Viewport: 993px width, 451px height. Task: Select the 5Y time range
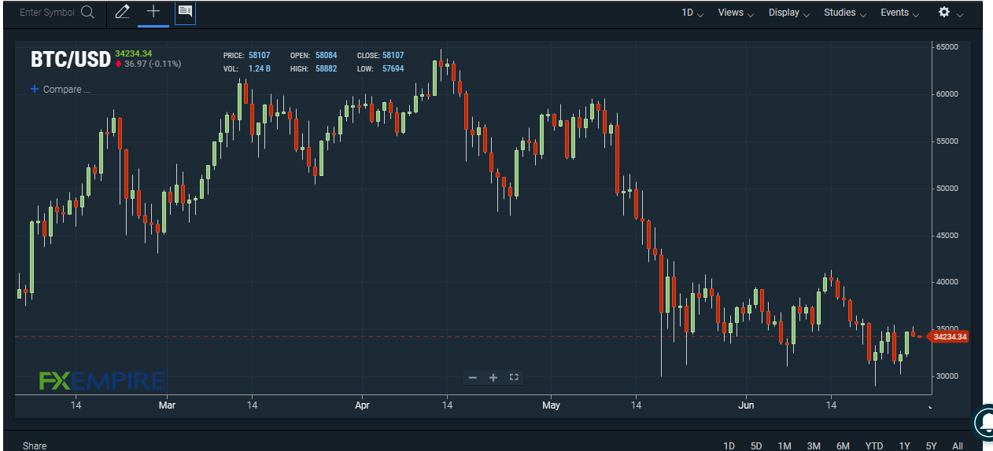931,445
